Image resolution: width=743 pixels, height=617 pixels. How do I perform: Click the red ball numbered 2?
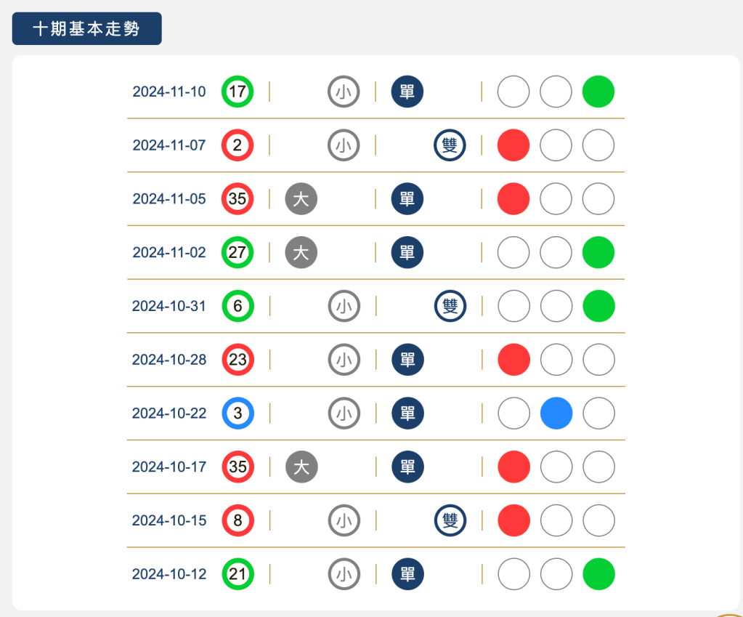pos(237,145)
